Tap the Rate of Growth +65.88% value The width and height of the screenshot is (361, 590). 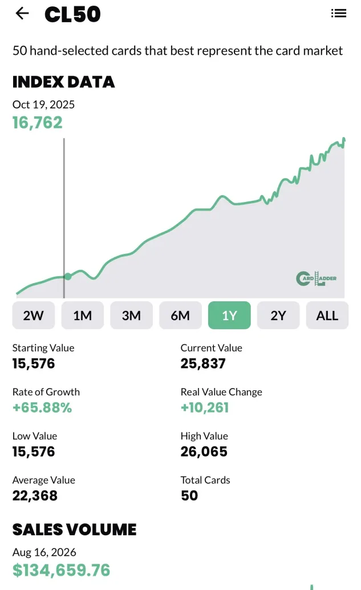point(42,407)
